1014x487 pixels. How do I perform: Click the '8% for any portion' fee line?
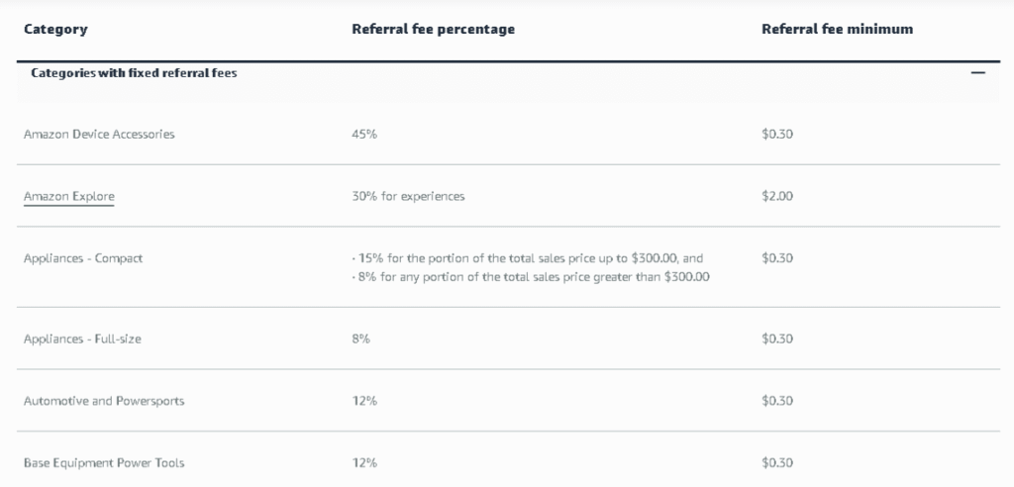[x=531, y=277]
